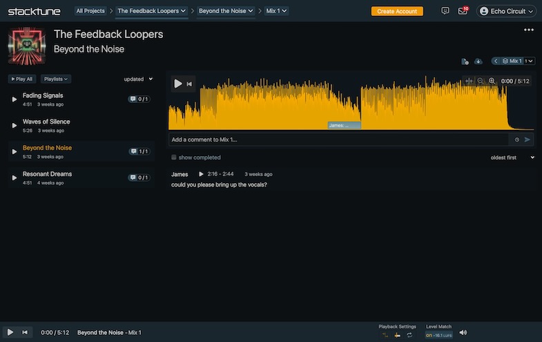Click the Mix 1 version label

tap(512, 61)
